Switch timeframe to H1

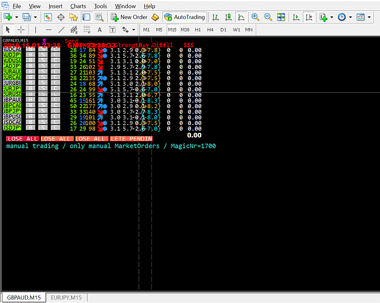[x=198, y=30]
